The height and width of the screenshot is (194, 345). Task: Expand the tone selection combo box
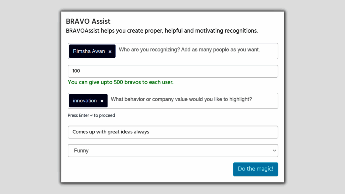click(173, 151)
